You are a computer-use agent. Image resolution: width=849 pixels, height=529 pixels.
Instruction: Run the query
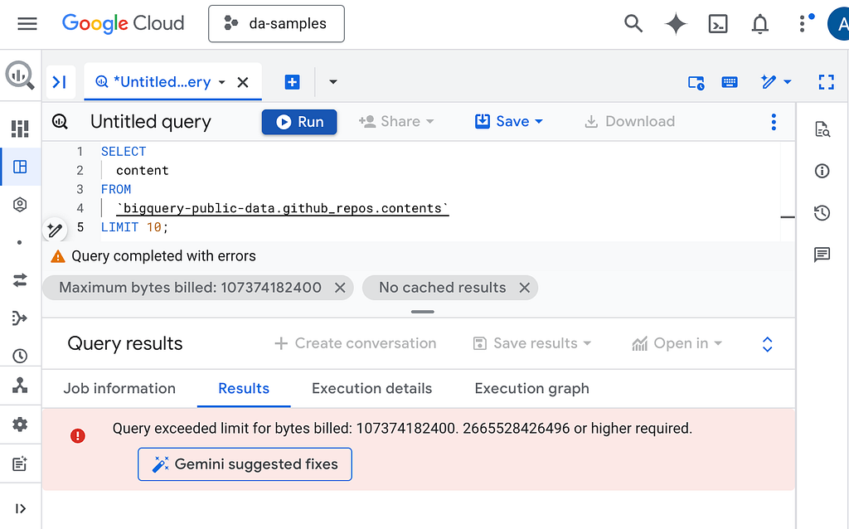pyautogui.click(x=299, y=122)
